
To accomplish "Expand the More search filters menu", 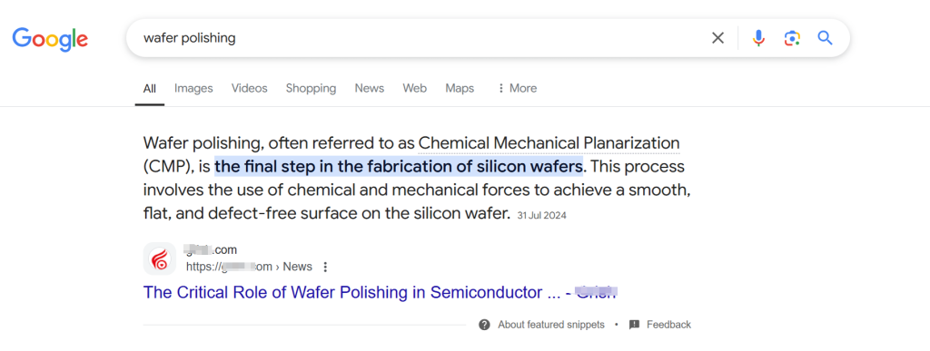I will click(x=517, y=88).
